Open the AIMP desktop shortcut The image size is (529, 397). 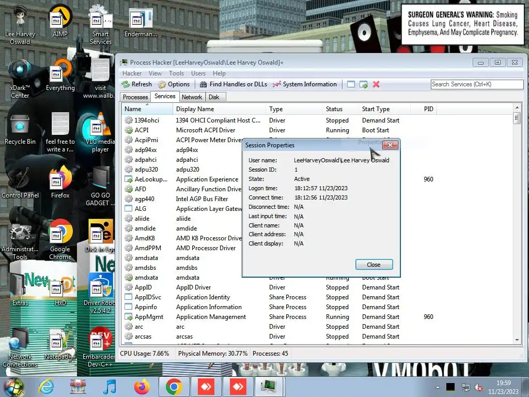(60, 22)
